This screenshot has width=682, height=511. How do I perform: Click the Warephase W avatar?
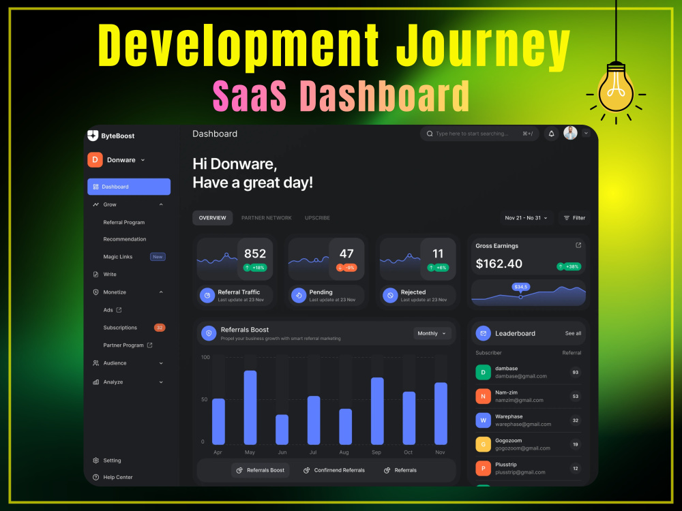pyautogui.click(x=484, y=420)
